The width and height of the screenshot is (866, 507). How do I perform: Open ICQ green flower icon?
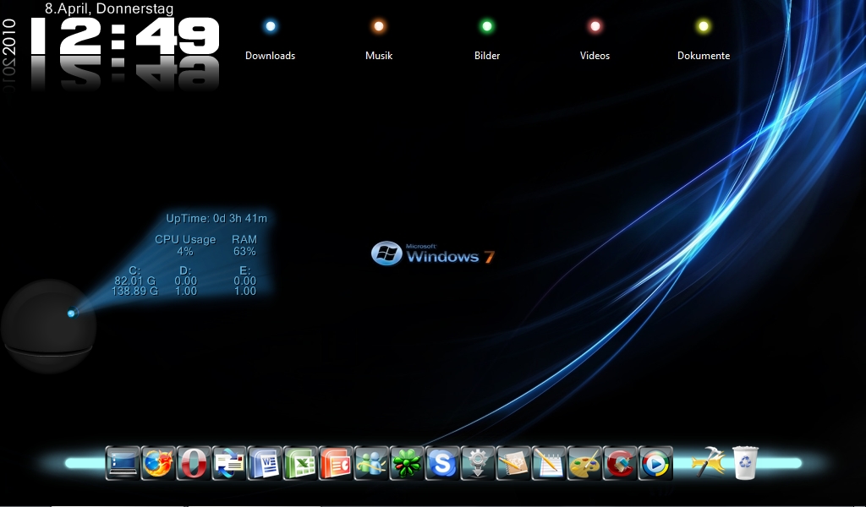pos(407,463)
